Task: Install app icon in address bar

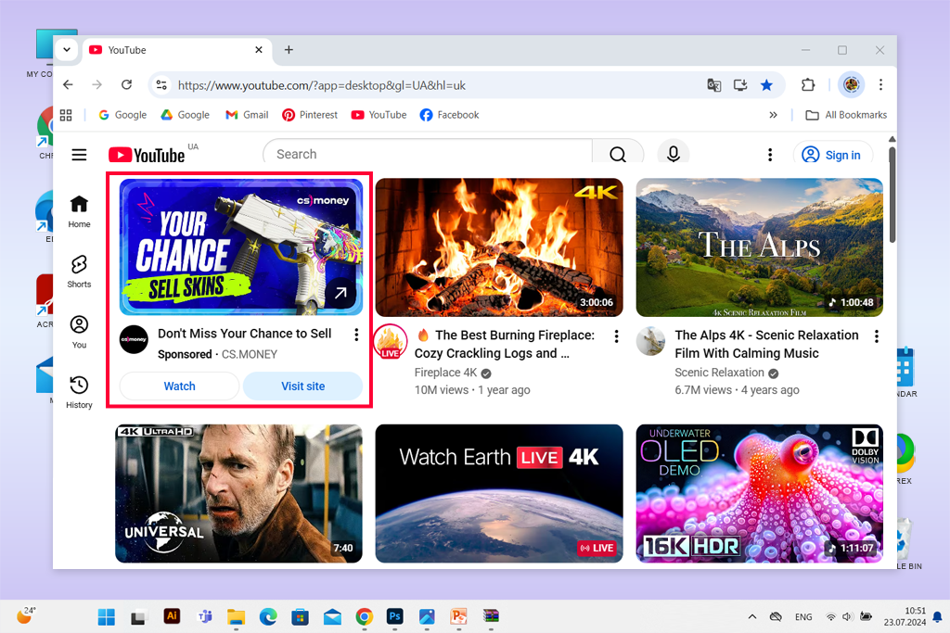Action: tap(739, 85)
